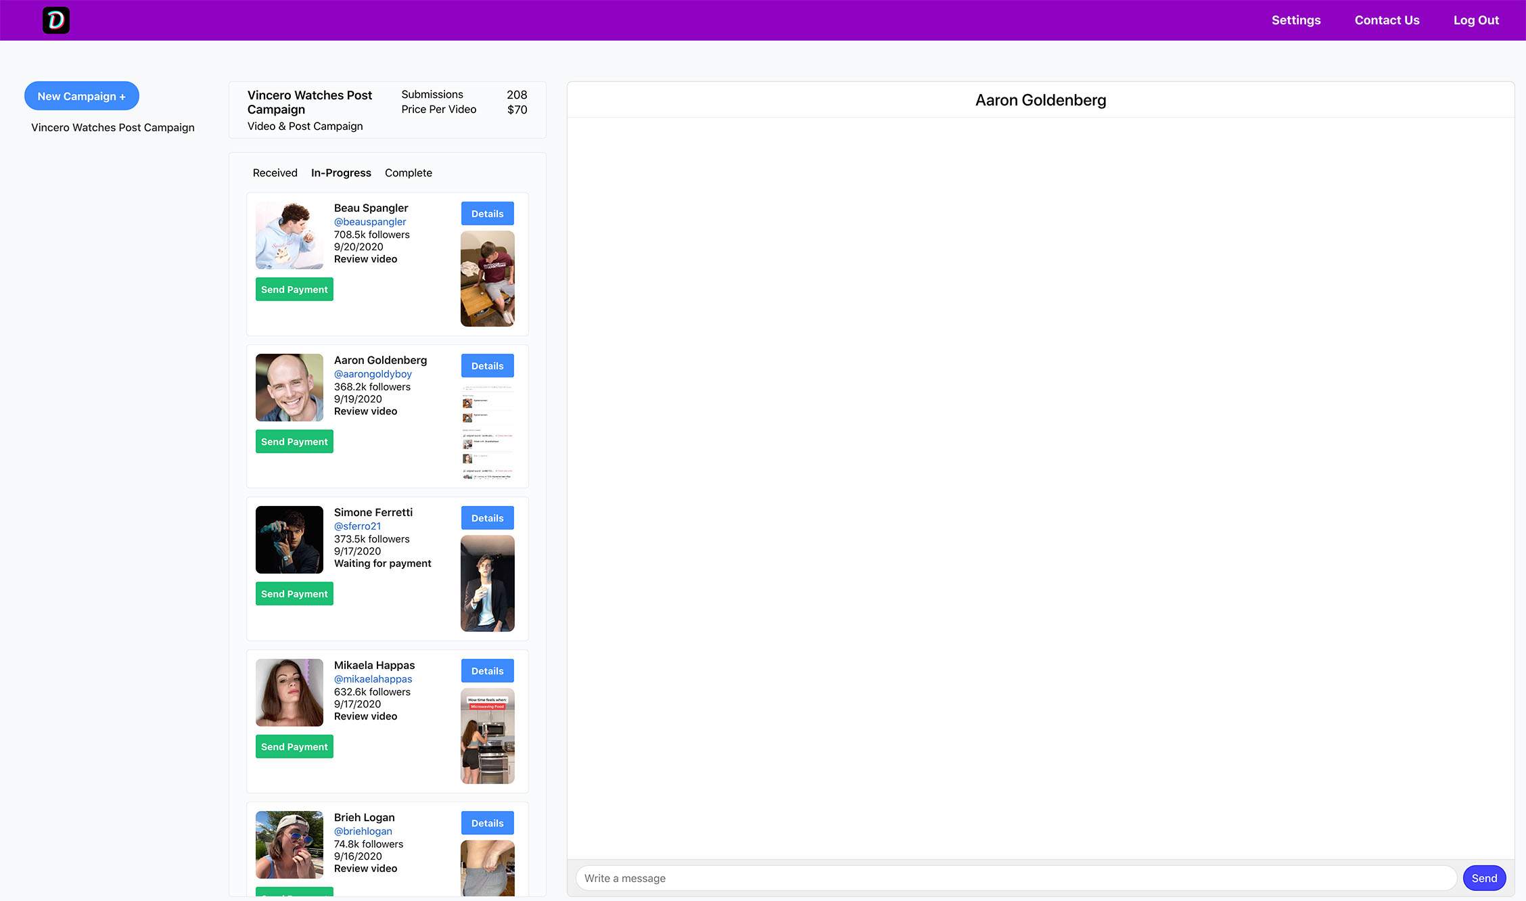The width and height of the screenshot is (1526, 901).
Task: View Details for Mikaela Happas
Action: [487, 671]
